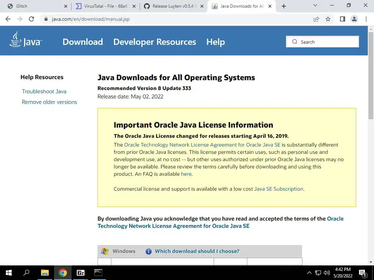This screenshot has width=374, height=280.
Task: Switch to the VirusTotal tab
Action: [104, 6]
